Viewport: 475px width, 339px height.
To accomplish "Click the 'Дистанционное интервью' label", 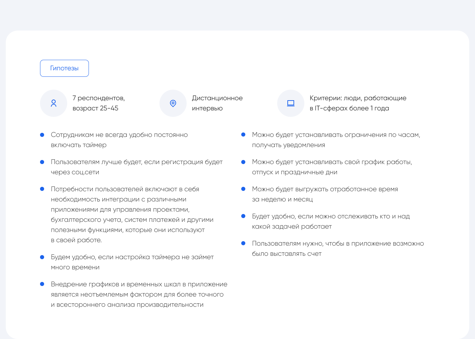I will tap(217, 103).
